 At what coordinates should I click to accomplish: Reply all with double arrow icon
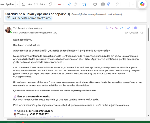[117, 28]
